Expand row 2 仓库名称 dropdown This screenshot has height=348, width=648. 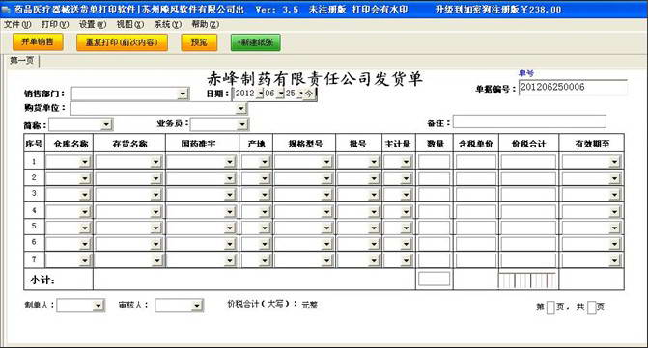(84, 178)
